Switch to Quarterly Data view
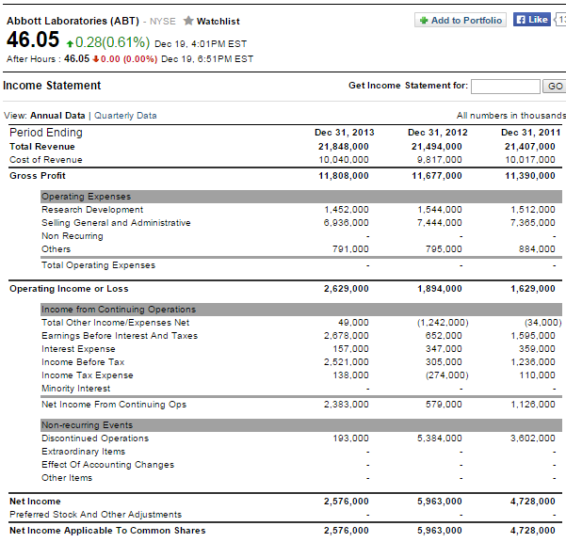 [x=125, y=116]
